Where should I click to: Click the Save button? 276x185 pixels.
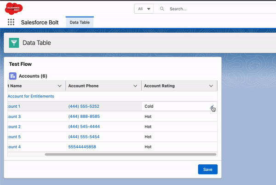[x=208, y=169]
